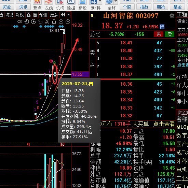The image size is (188, 188).
Task: Click the undo arrow icon above chart
Action: pos(40,22)
